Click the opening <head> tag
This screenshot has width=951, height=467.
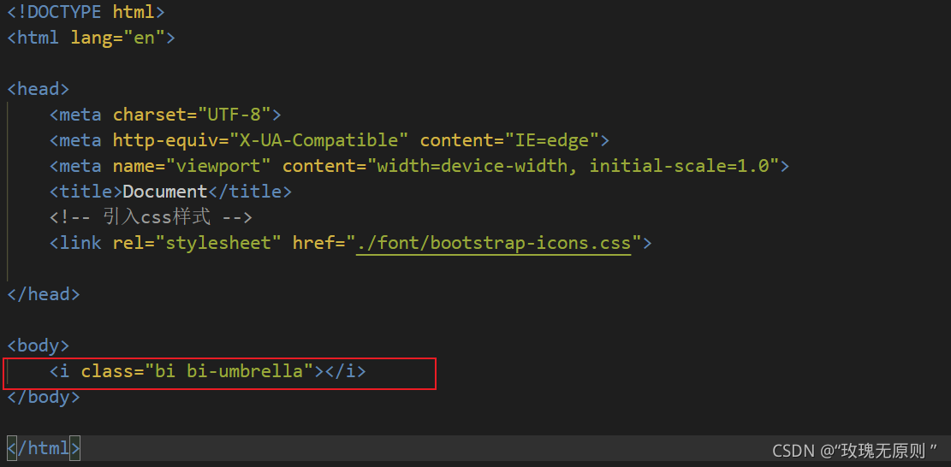click(39, 89)
